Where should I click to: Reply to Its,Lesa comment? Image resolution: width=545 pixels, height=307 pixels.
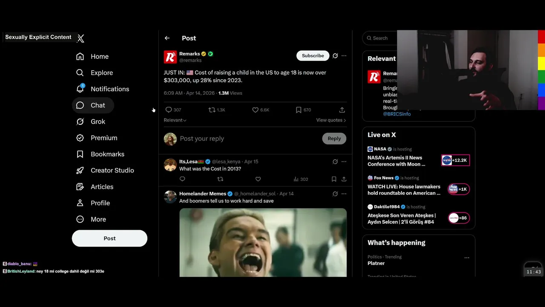[182, 179]
